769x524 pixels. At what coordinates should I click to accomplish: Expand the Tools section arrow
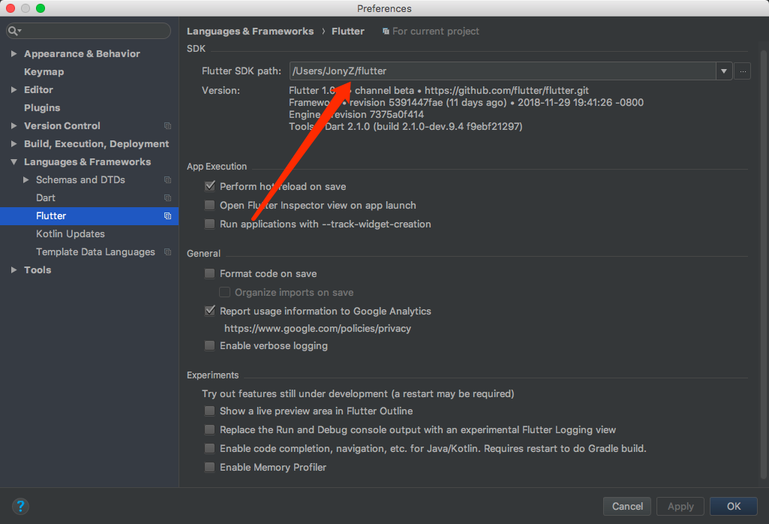(14, 270)
